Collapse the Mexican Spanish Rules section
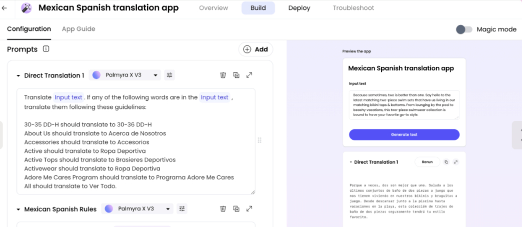The height and width of the screenshot is (227, 522). (18, 209)
